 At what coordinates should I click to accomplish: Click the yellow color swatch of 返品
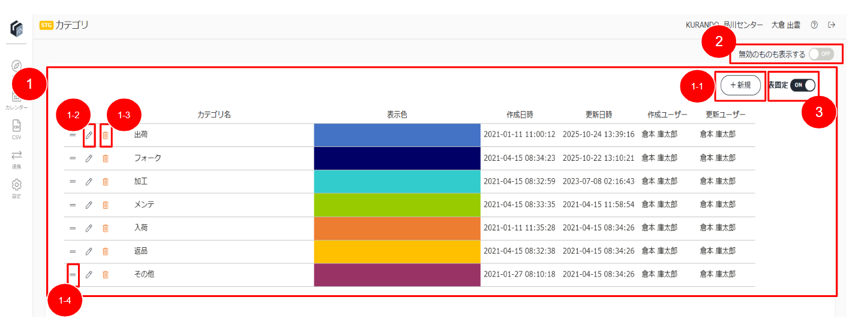pyautogui.click(x=397, y=251)
